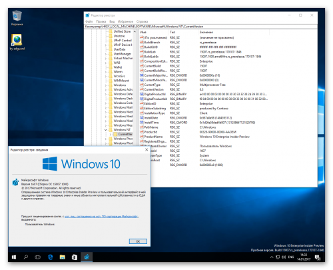Image resolution: width=333 pixels, height=270 pixels.
Task: Click the volume icon in system tray
Action: [284, 257]
